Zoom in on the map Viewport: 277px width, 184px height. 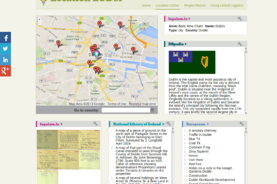click(x=40, y=19)
